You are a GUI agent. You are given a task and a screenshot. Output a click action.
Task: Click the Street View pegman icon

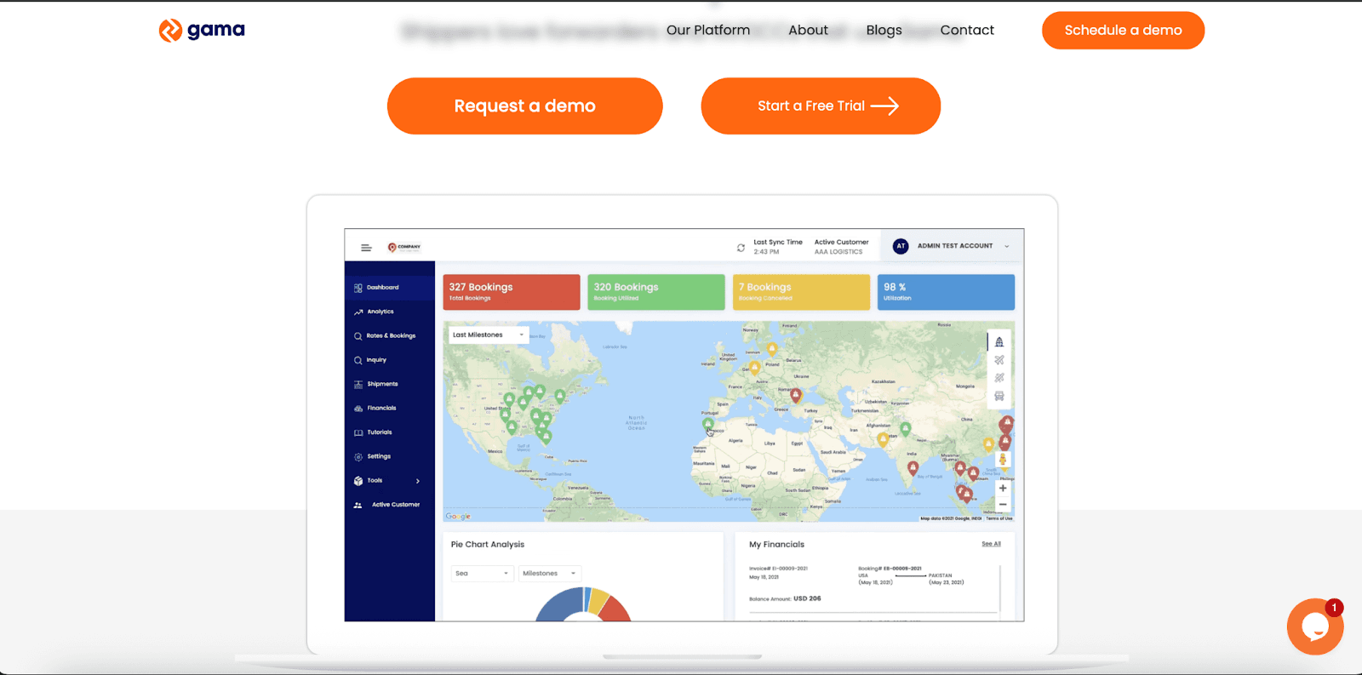[x=1003, y=460]
